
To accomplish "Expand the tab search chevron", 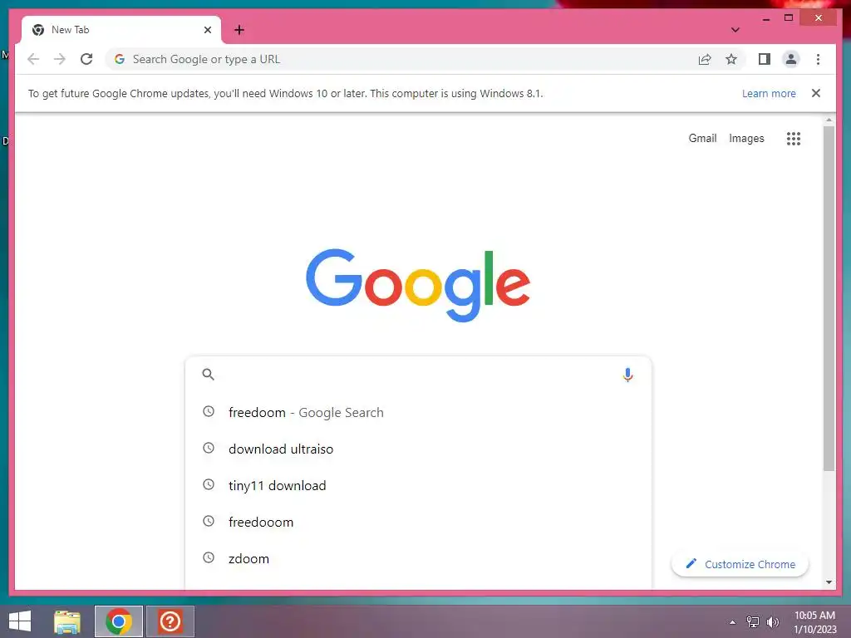I will (735, 30).
